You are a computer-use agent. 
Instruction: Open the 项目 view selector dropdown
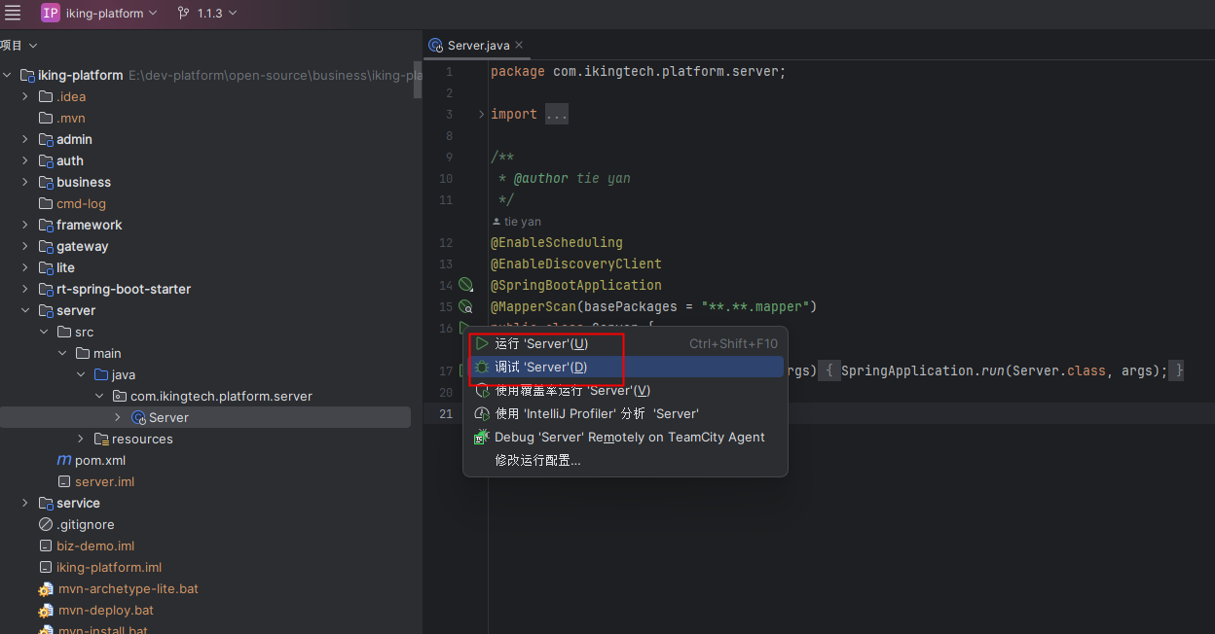click(19, 46)
